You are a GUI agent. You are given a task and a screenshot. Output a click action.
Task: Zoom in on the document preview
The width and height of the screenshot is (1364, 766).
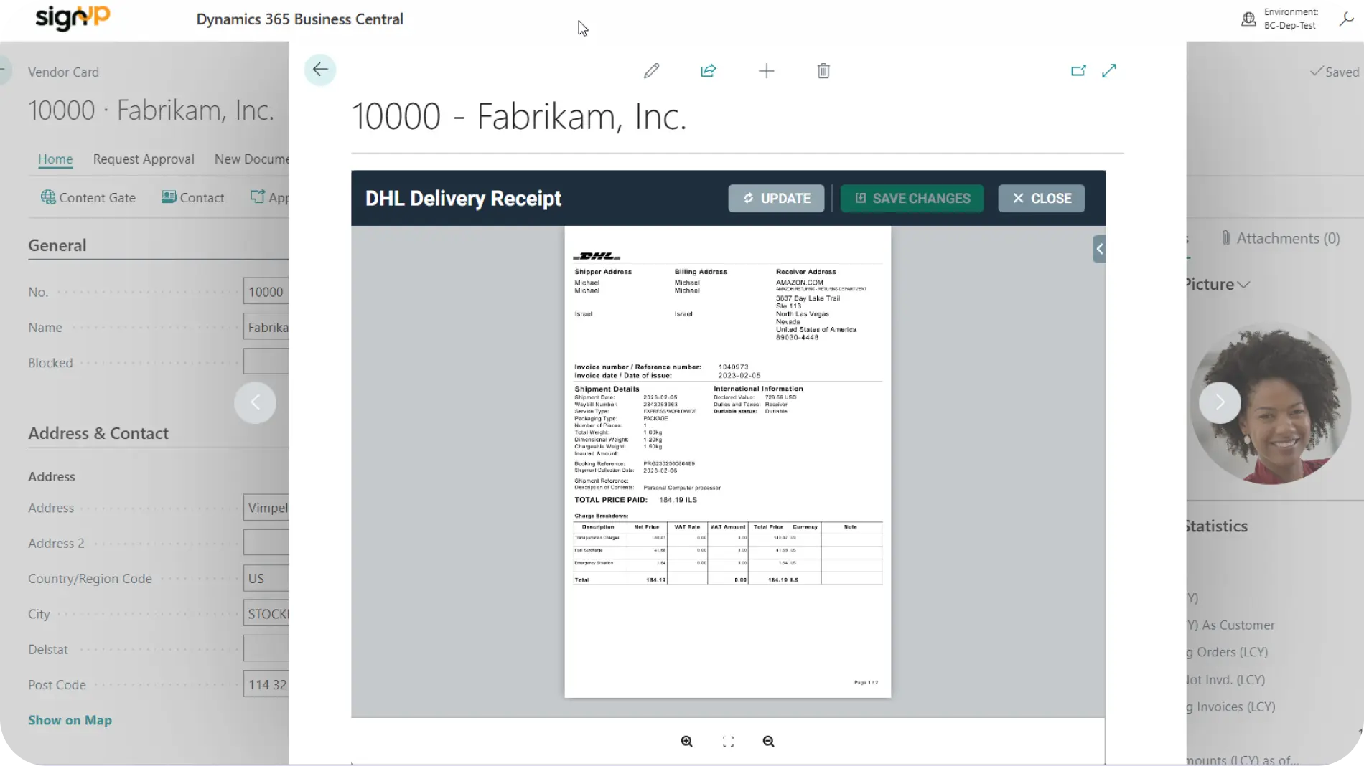coord(687,741)
